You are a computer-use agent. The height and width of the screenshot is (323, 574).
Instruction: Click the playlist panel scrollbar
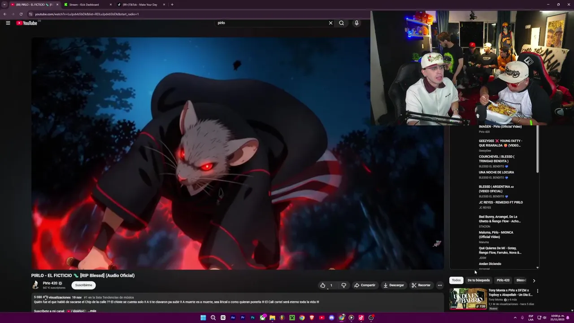[537, 149]
